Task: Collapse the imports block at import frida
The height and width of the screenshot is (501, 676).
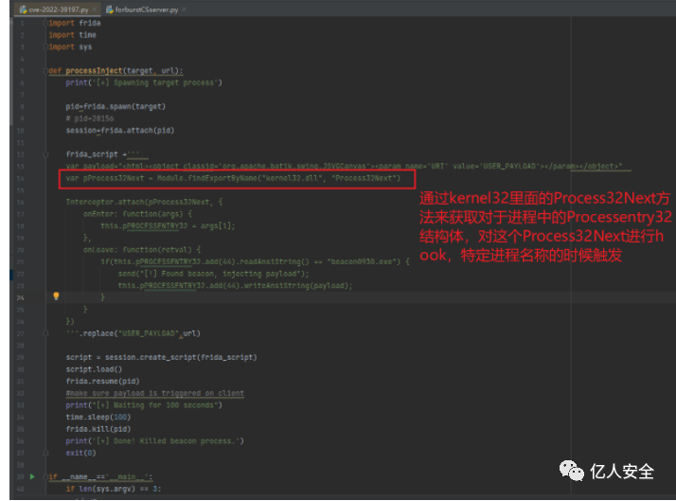Action: click(45, 23)
